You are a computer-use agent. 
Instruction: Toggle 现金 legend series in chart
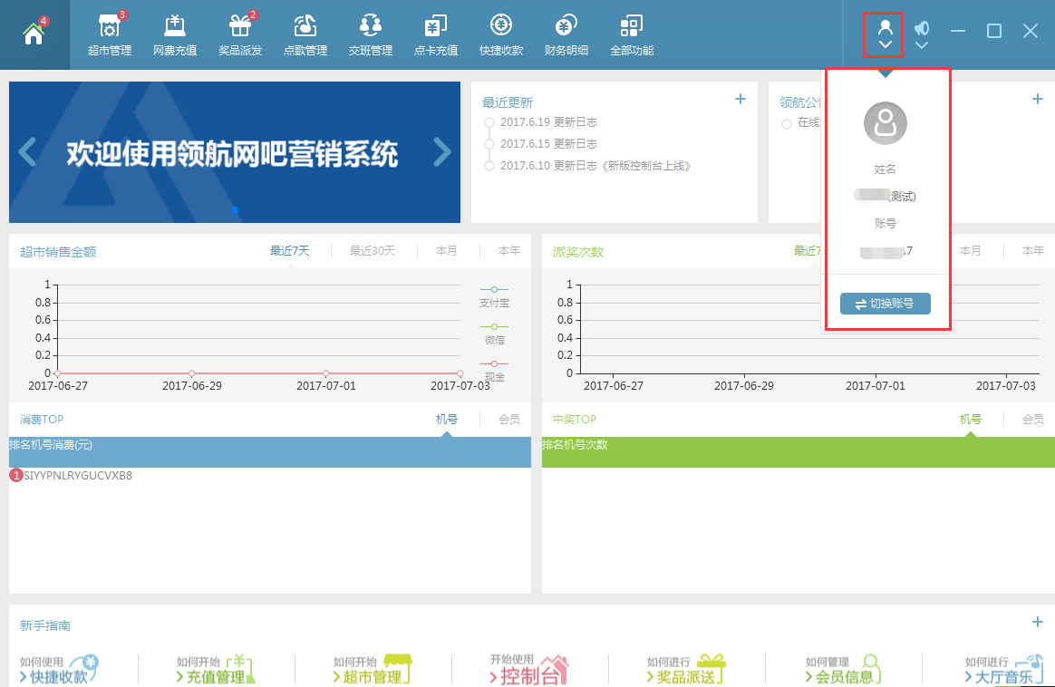495,370
